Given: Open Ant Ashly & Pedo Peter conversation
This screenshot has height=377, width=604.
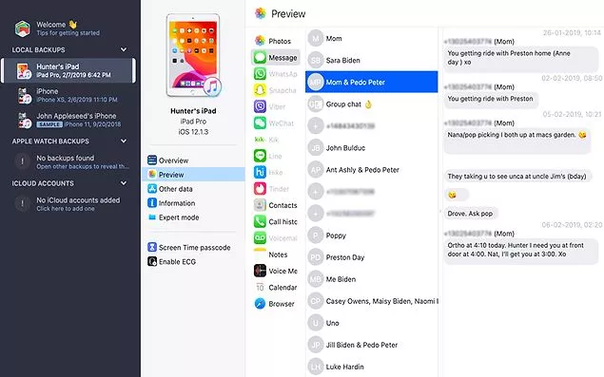Looking at the screenshot, I should [372, 170].
